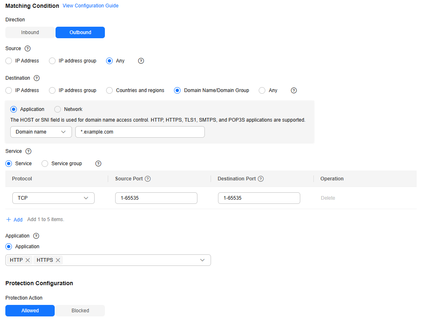Set Protection Action to Blocked
The width and height of the screenshot is (436, 323).
coord(80,311)
